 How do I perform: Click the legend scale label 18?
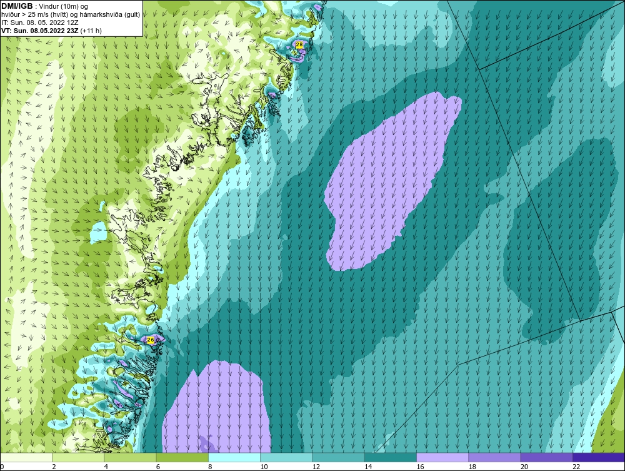472,467
